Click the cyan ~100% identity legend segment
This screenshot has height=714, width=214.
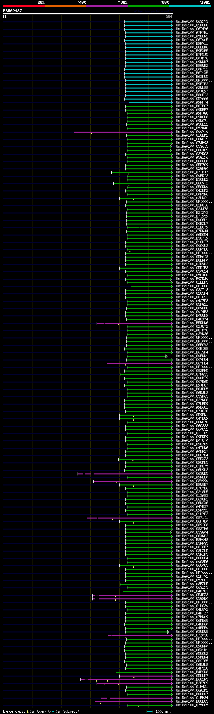tap(190, 6)
